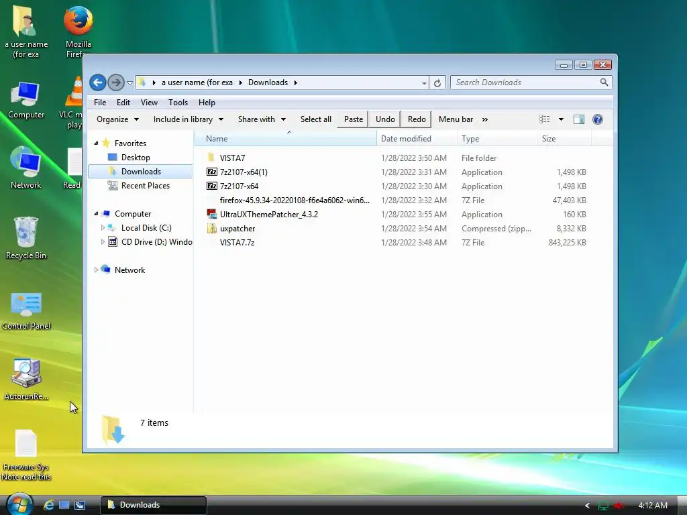Click the search magnifier icon
This screenshot has height=515, width=687.
click(x=604, y=82)
